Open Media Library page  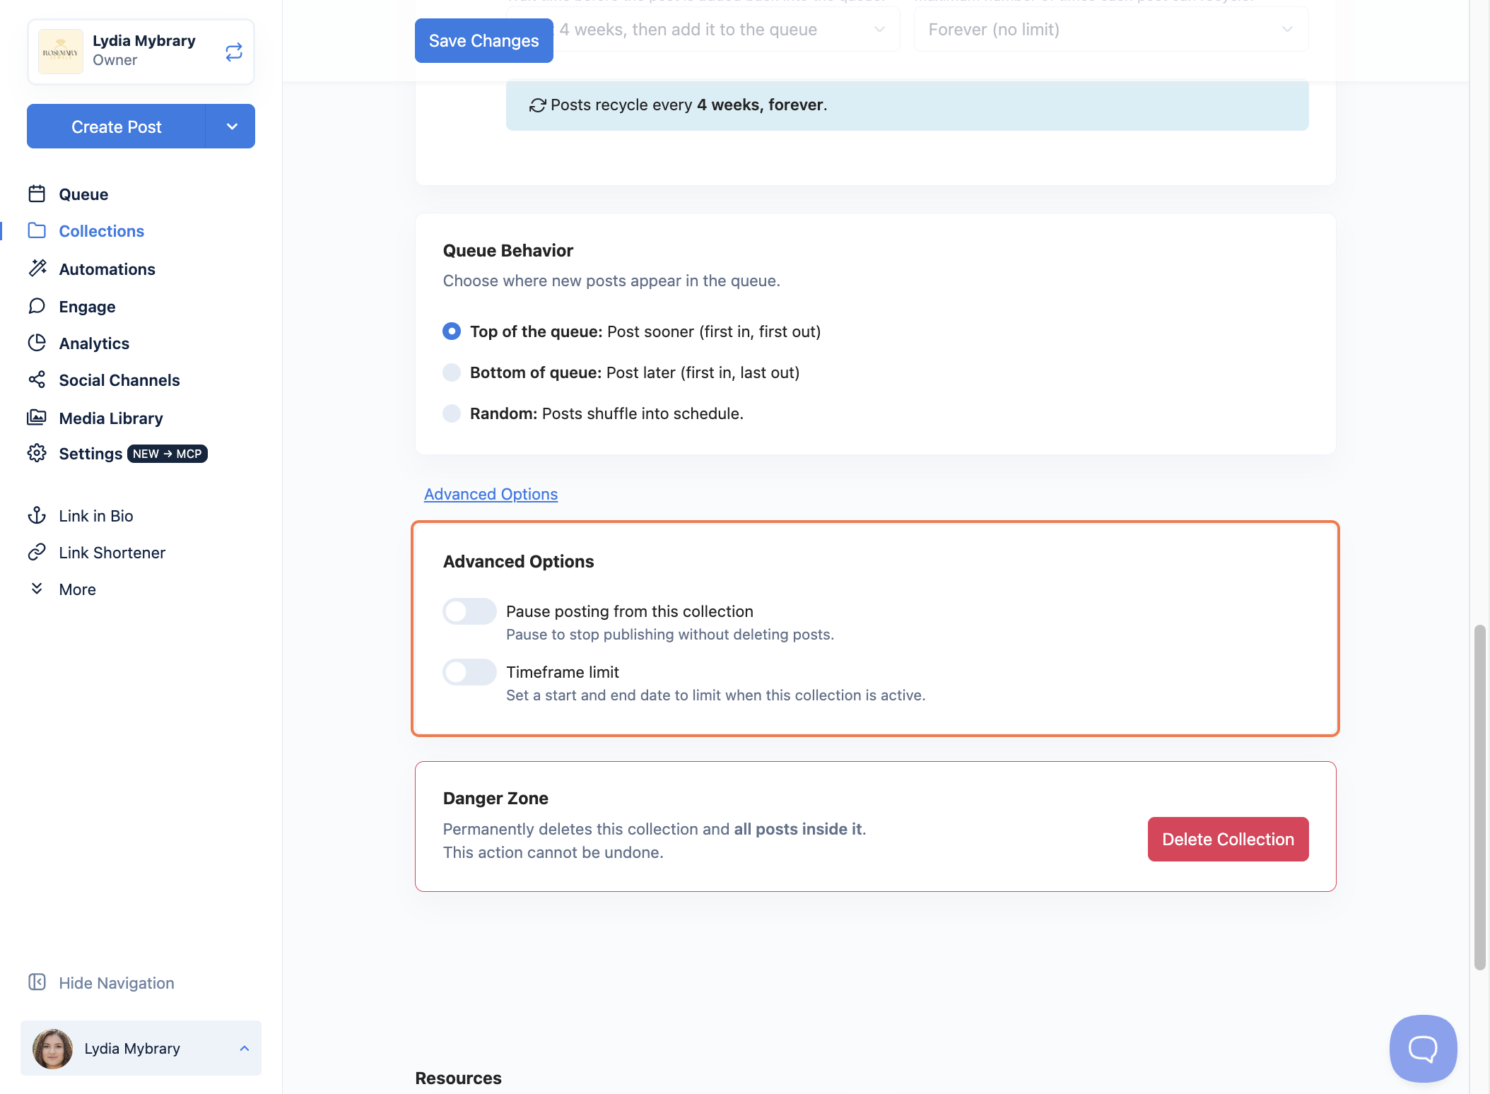pos(110,418)
